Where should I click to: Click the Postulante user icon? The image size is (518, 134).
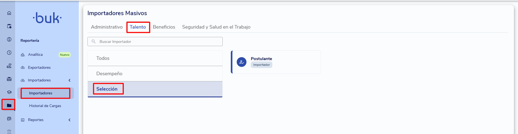[242, 62]
